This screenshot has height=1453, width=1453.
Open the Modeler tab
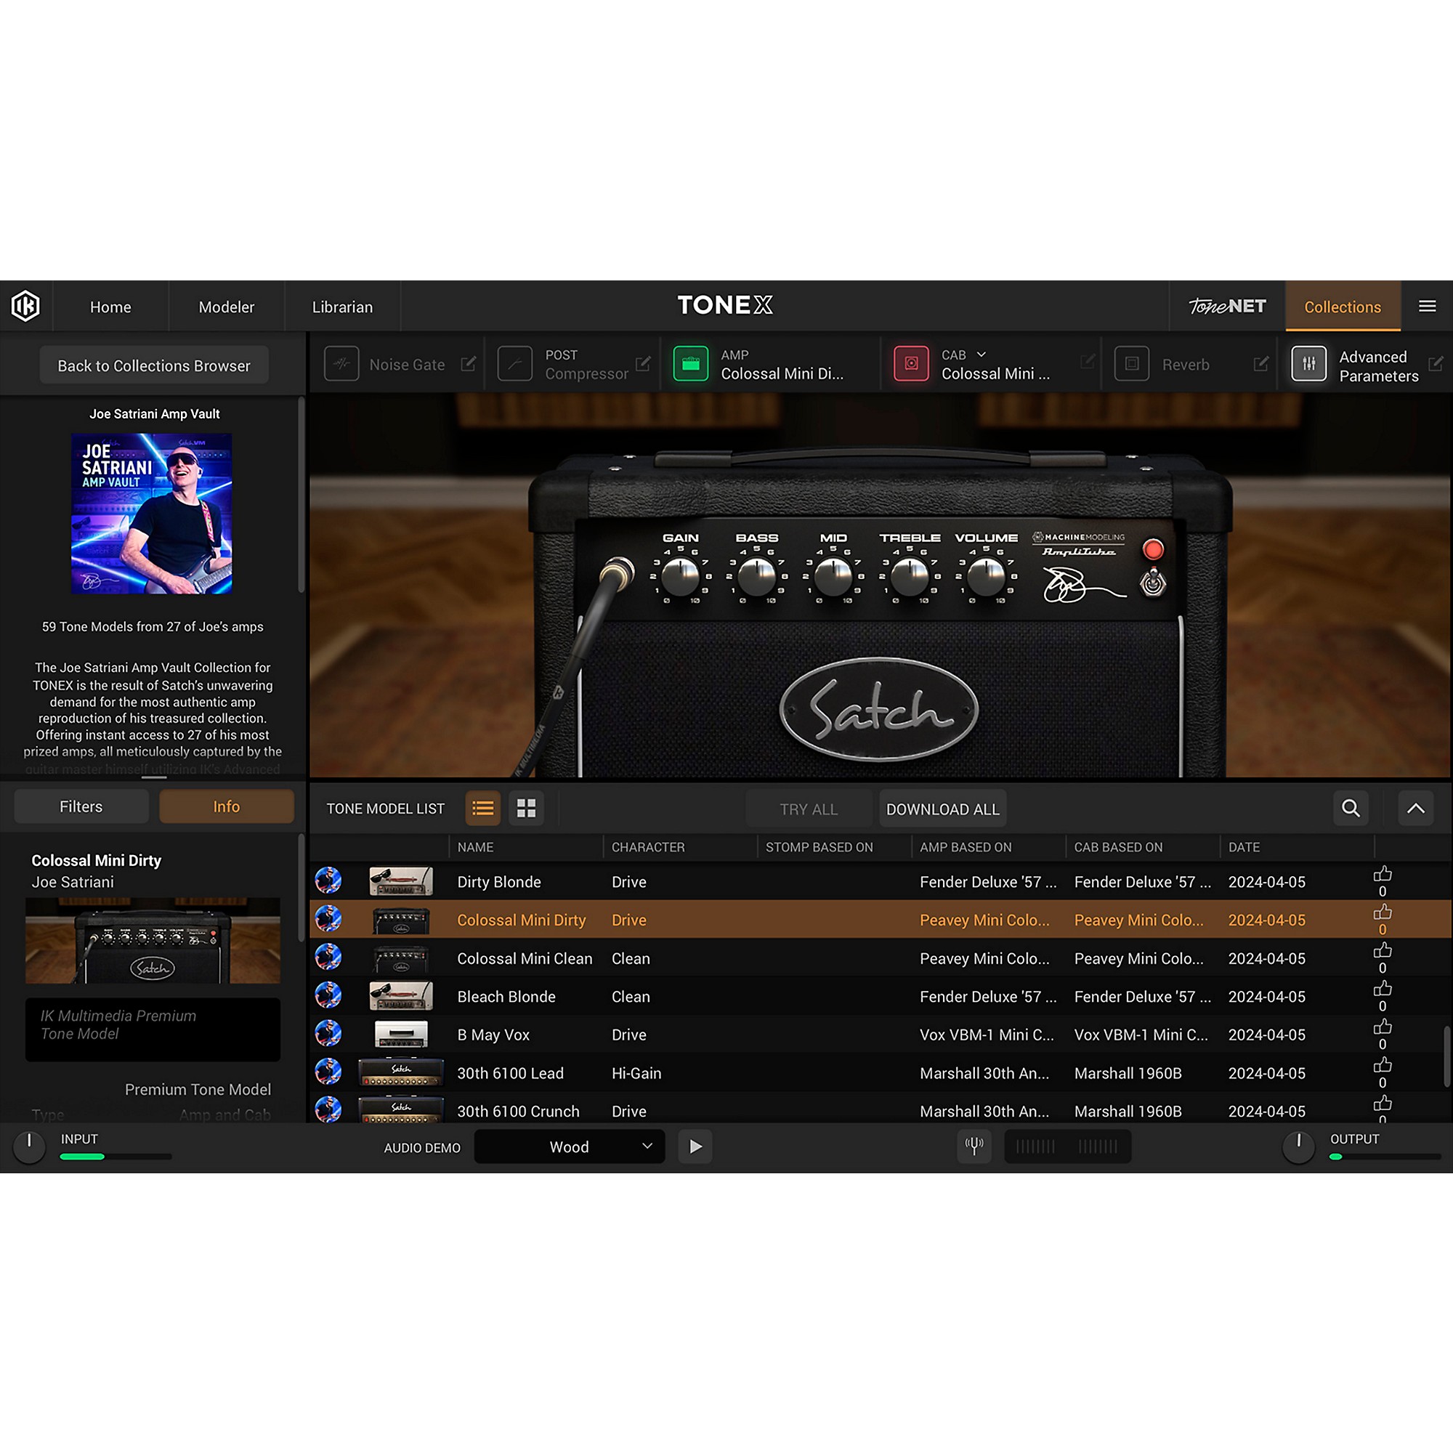[227, 307]
